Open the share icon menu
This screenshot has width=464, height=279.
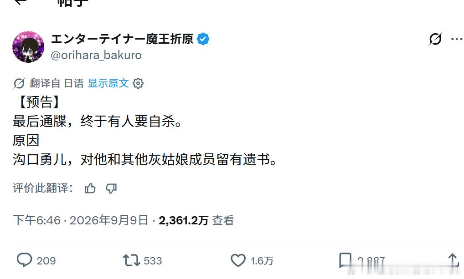click(454, 260)
